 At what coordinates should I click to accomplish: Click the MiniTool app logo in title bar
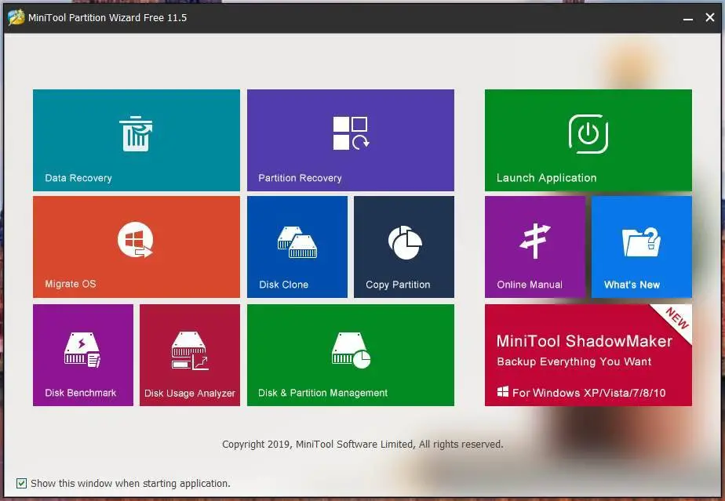(16, 17)
